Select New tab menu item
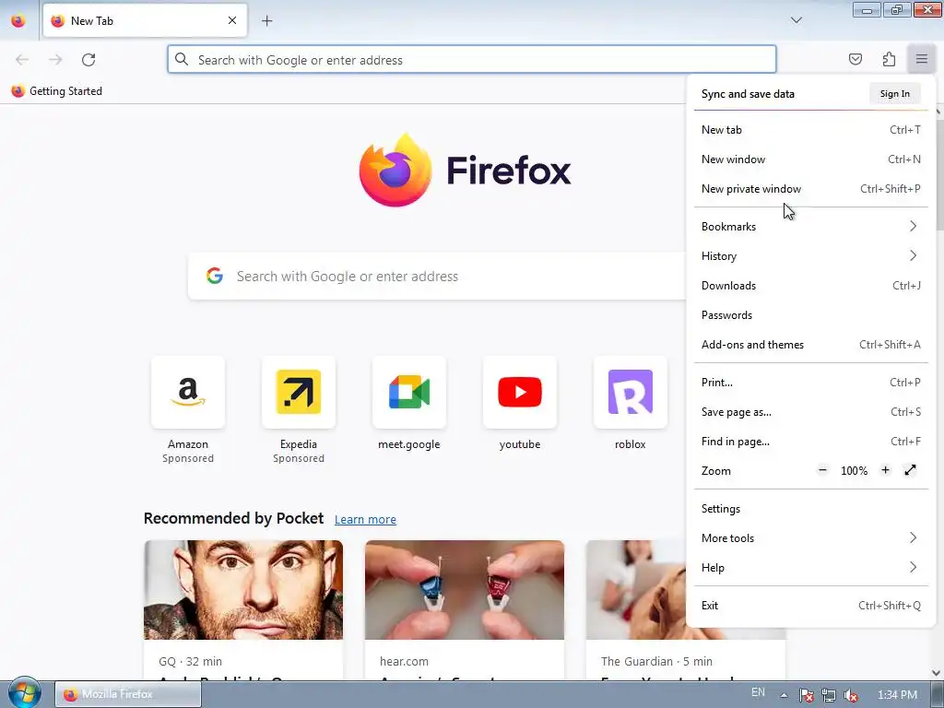Viewport: 944px width, 708px height. point(811,129)
